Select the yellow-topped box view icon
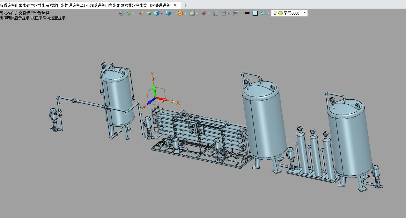Image resolution: width=406 pixels, height=218 pixels. click(x=149, y=13)
